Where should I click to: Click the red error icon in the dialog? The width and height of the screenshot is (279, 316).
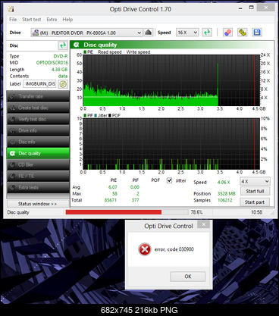click(x=145, y=249)
